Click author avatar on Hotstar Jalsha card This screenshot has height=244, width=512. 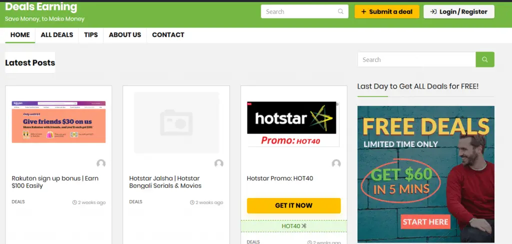(219, 163)
